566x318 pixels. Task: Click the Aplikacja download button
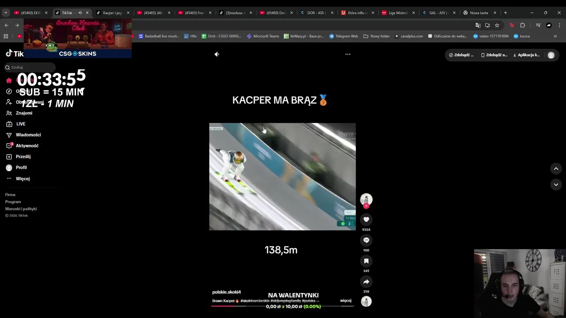coord(526,55)
